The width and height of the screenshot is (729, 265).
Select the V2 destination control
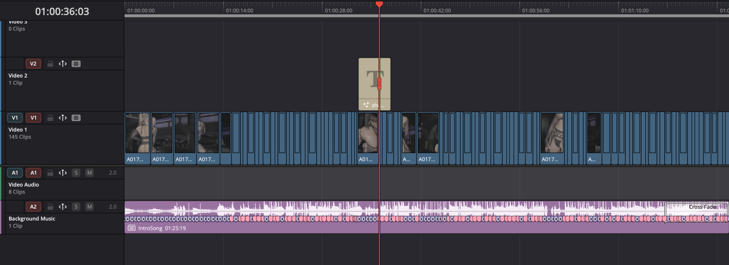[33, 64]
